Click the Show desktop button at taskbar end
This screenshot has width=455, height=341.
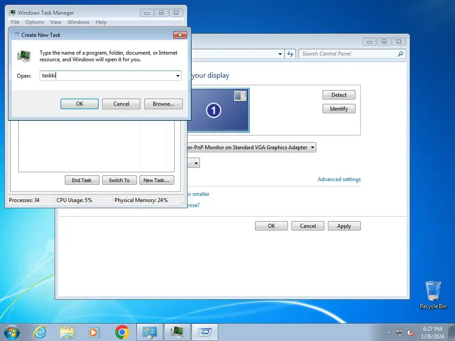click(452, 332)
